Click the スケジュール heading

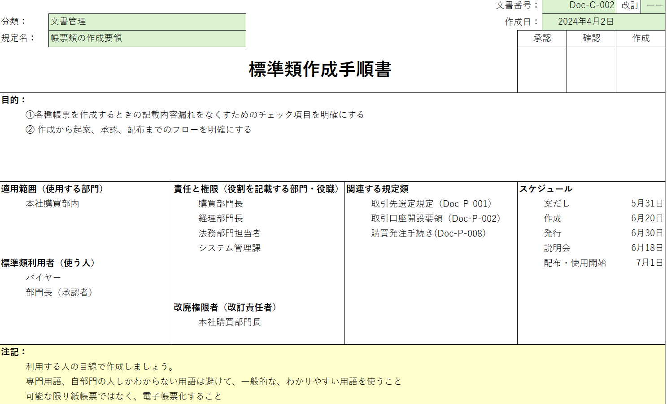click(x=546, y=189)
